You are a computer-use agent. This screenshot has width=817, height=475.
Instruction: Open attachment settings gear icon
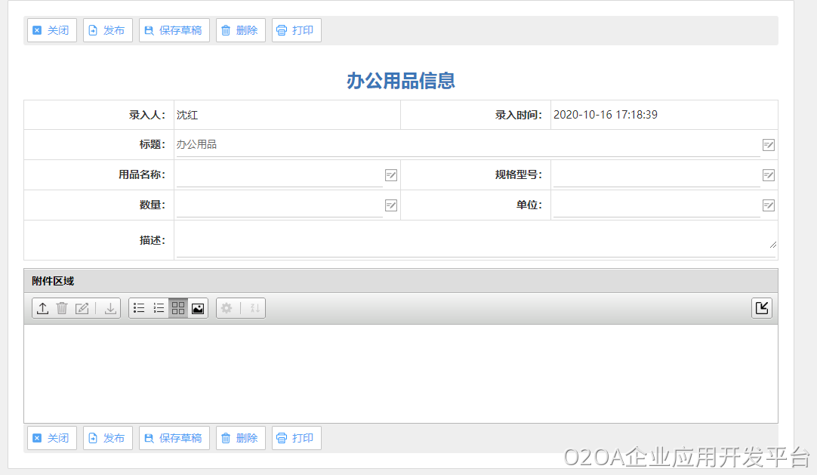(227, 308)
